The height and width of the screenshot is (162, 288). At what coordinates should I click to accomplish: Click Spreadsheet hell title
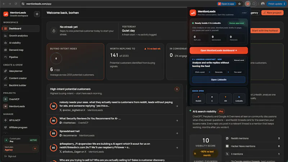tap(69, 131)
